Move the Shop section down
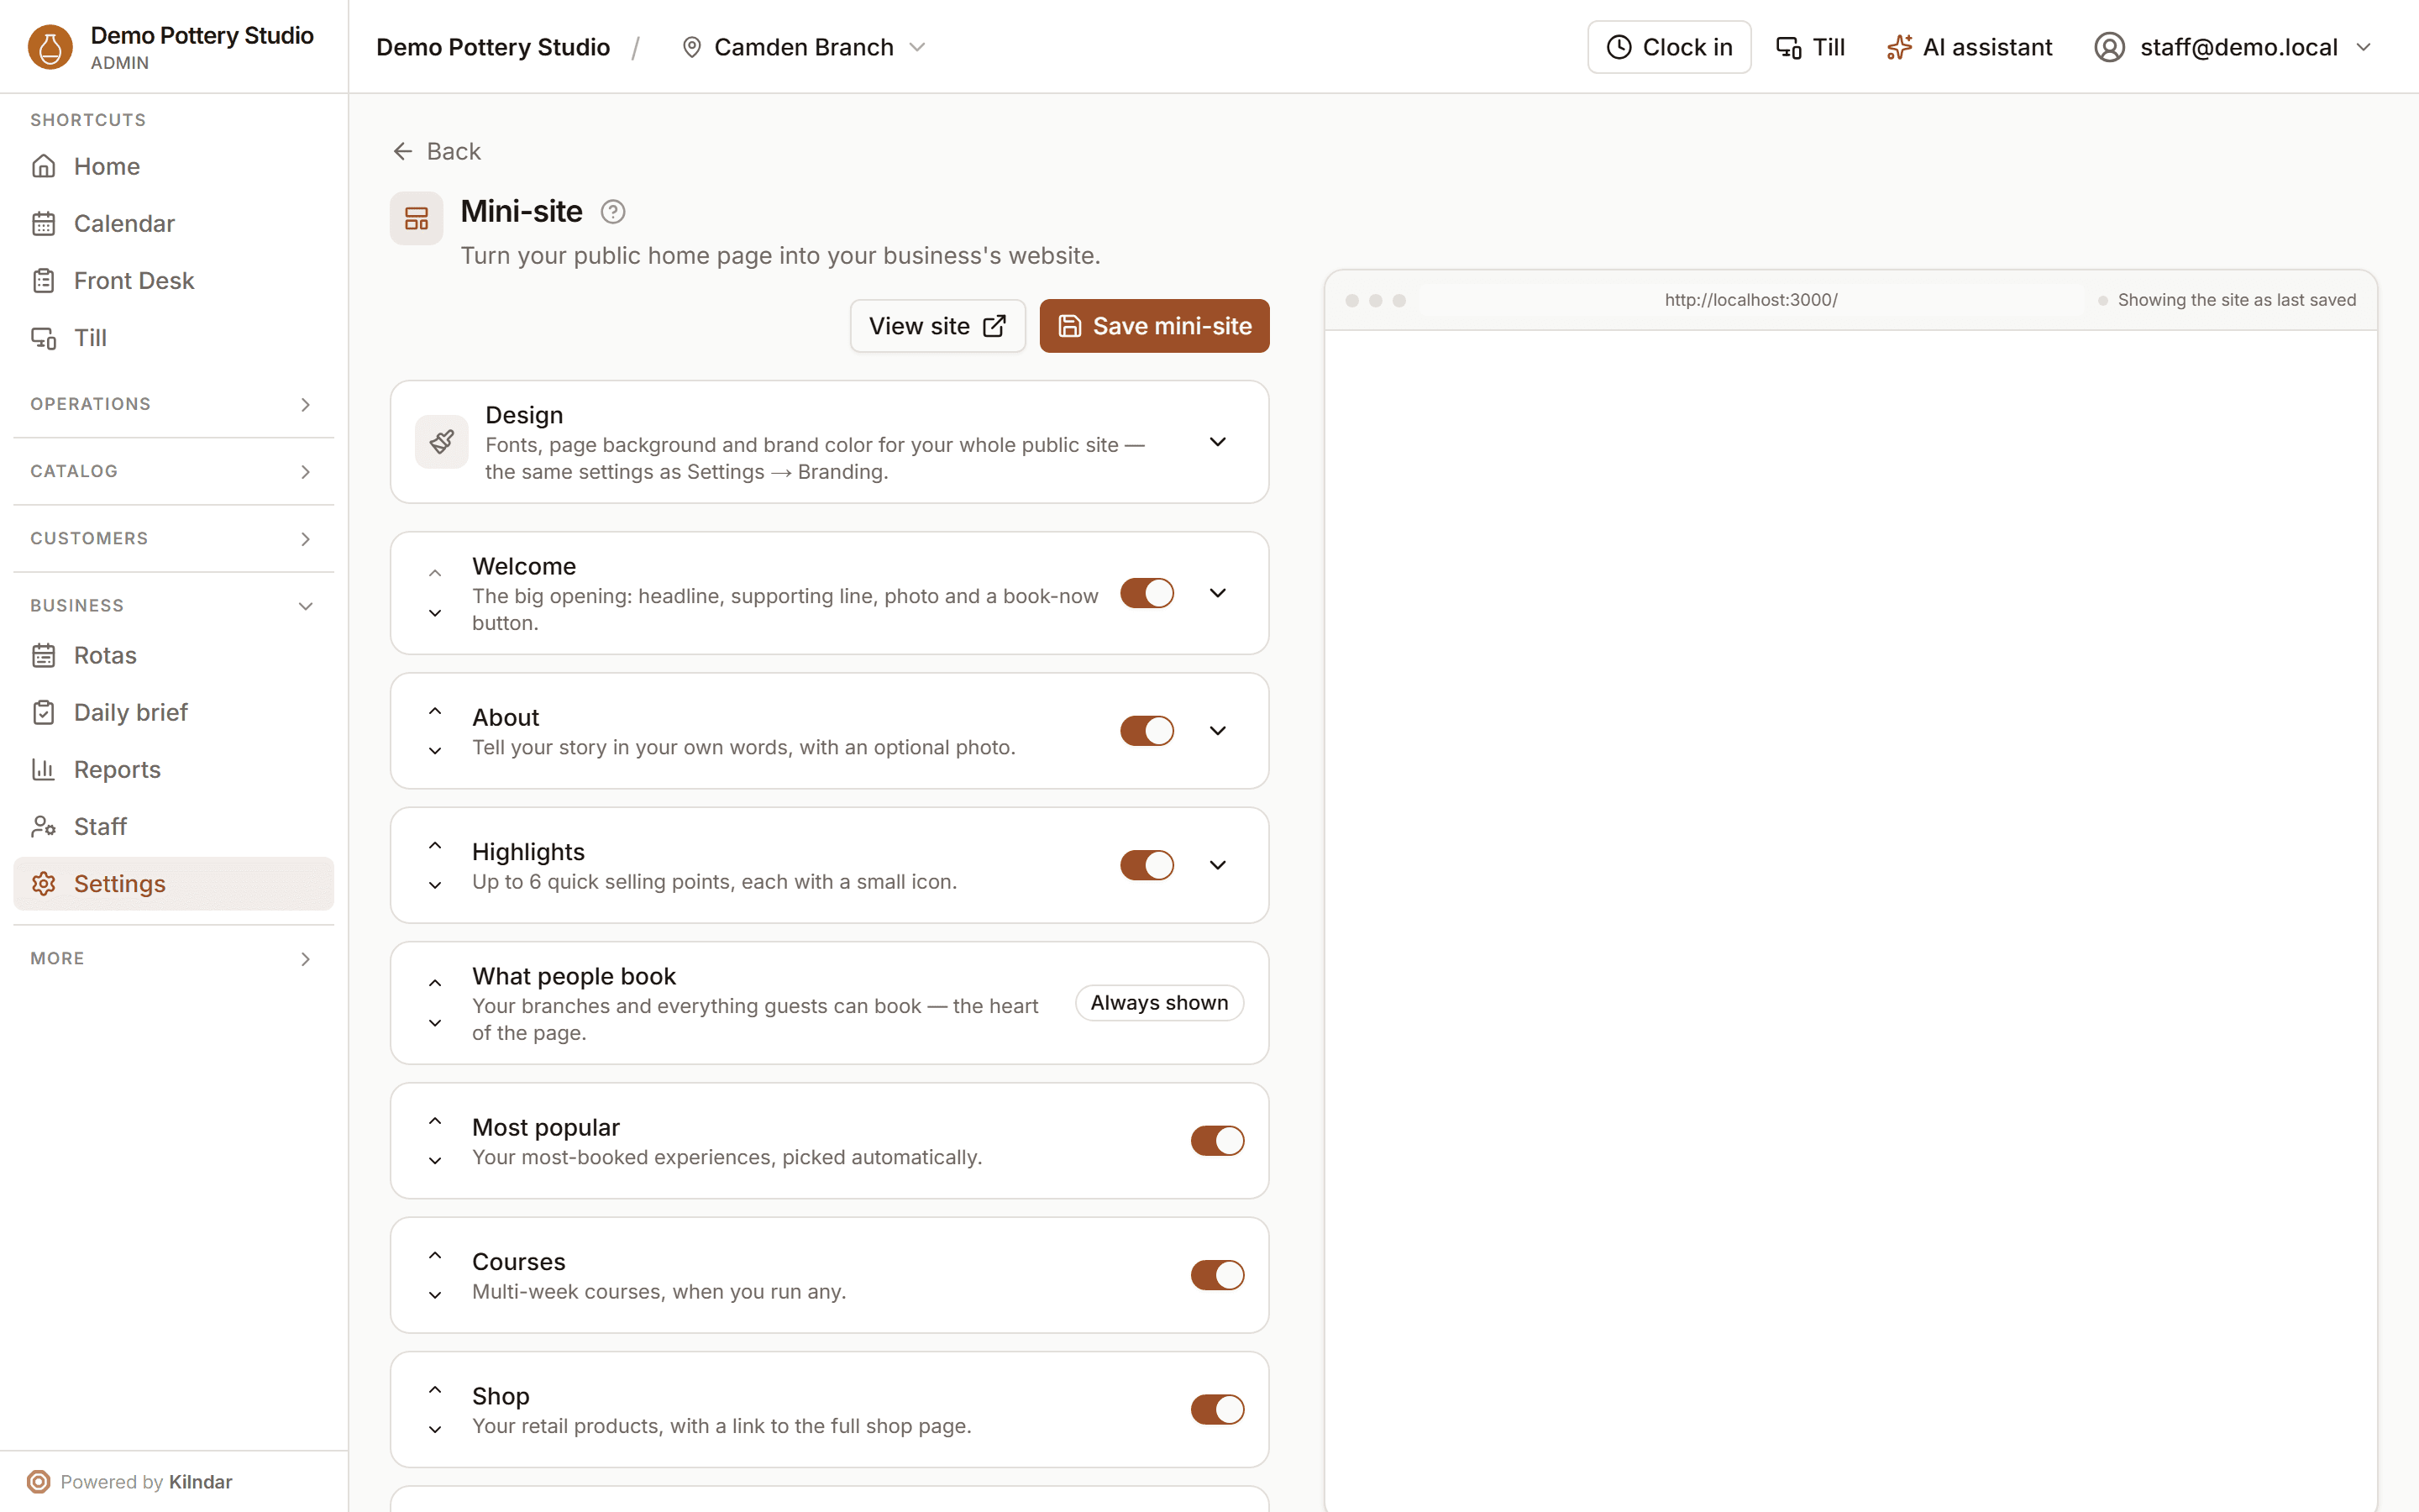 (x=435, y=1430)
